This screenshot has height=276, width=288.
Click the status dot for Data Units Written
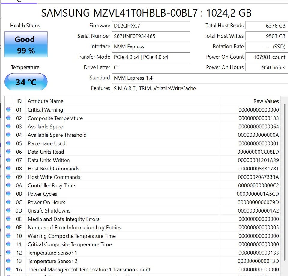8,160
